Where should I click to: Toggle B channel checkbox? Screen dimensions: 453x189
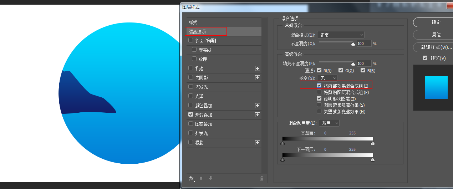(x=363, y=70)
